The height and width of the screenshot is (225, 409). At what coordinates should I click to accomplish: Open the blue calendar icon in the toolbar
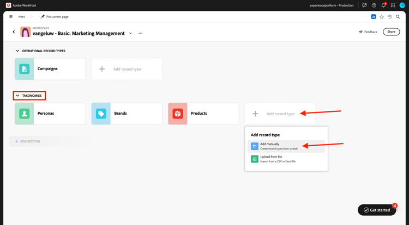(x=373, y=17)
